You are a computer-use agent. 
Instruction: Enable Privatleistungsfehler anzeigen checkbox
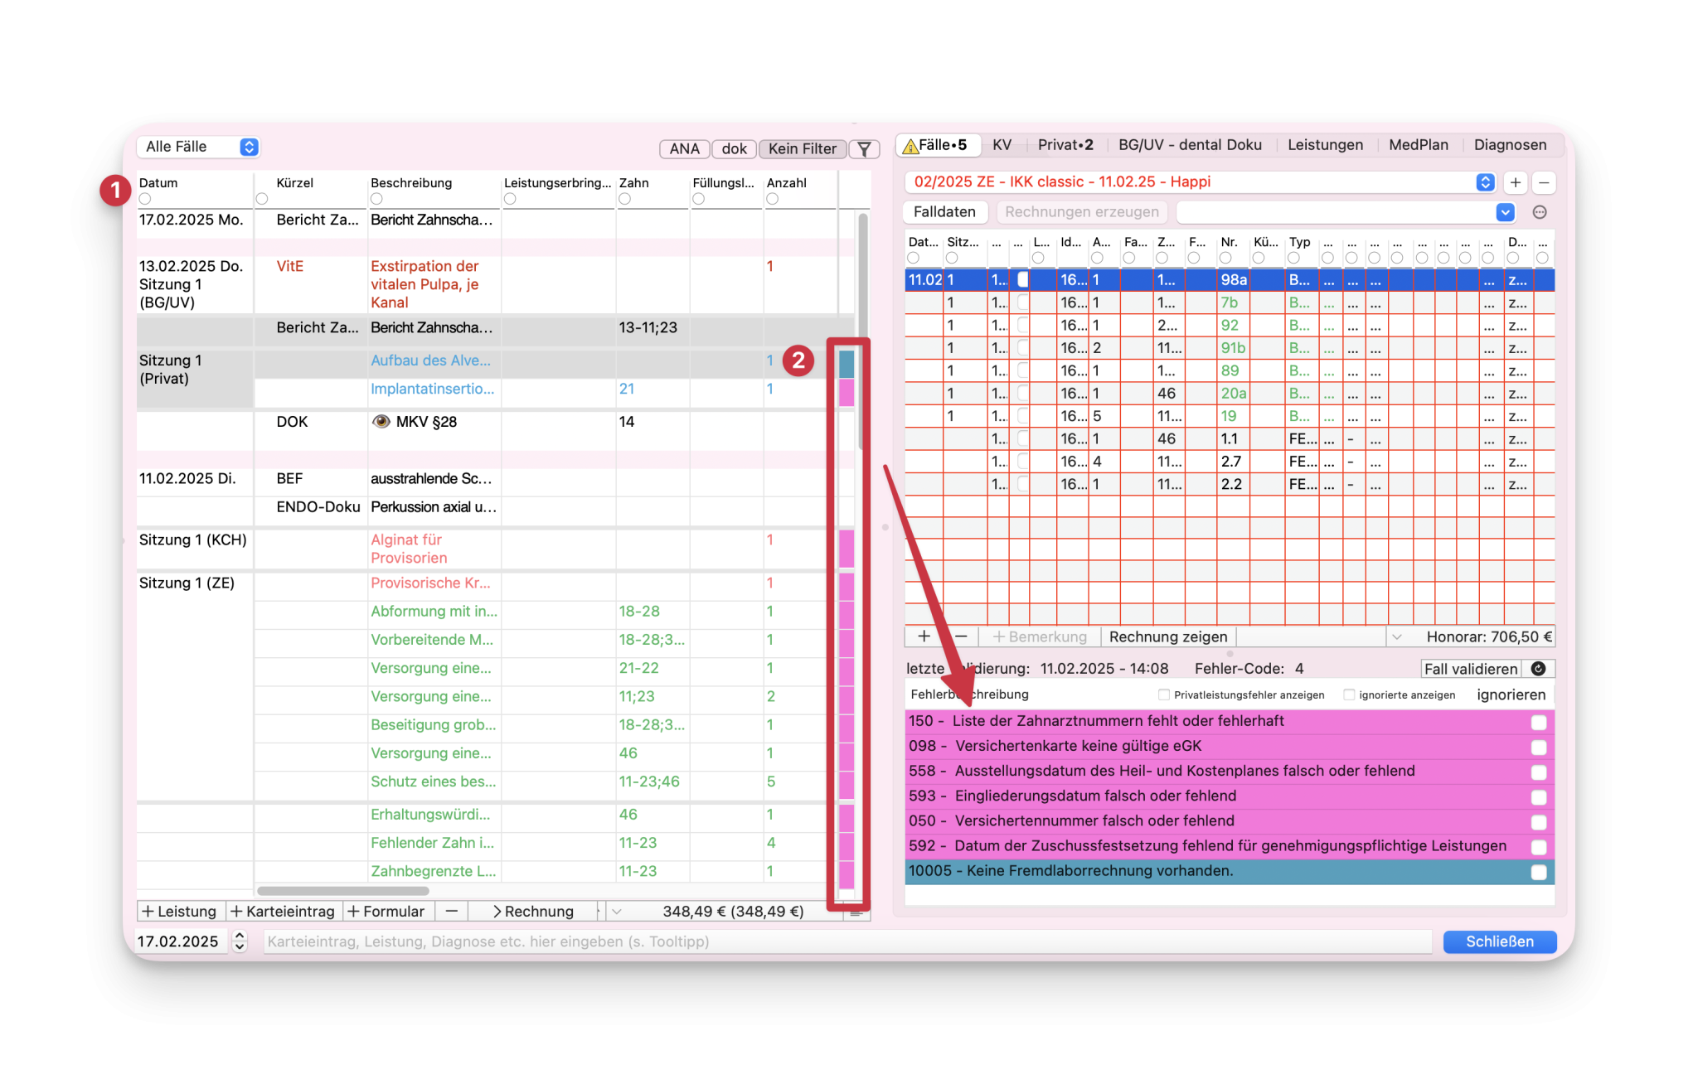point(1164,694)
